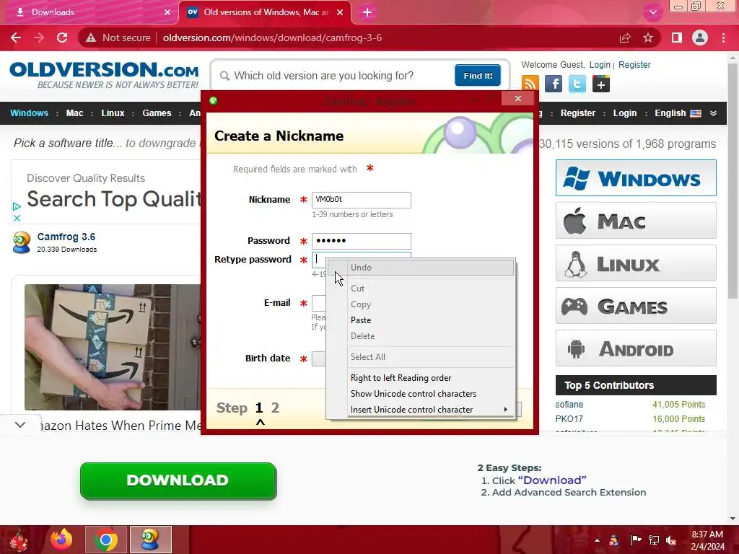Click the muted volume tray icon
Viewport: 739px width, 554px height.
(670, 540)
